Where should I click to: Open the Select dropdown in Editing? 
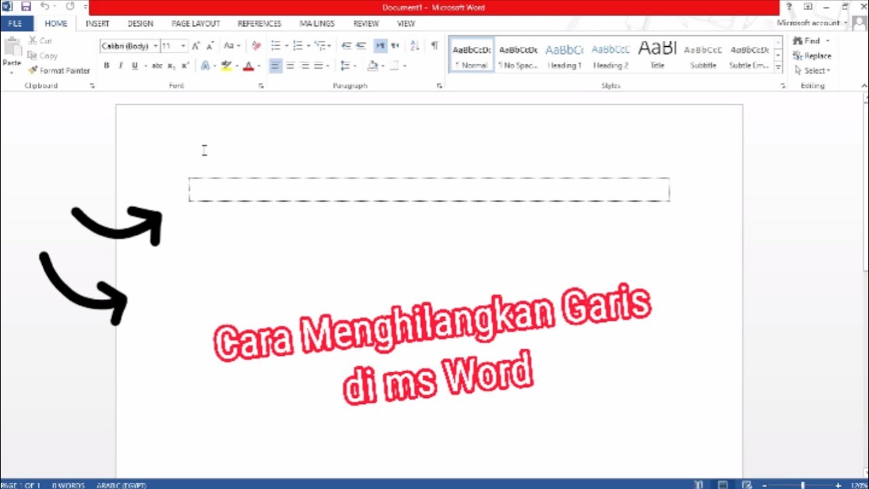tap(813, 71)
